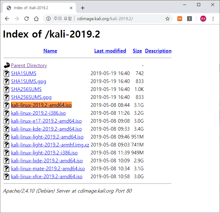Image resolution: width=220 pixels, height=213 pixels.
Task: Download kali-linux-light-2019.2-i386.iso
Action: click(44, 153)
